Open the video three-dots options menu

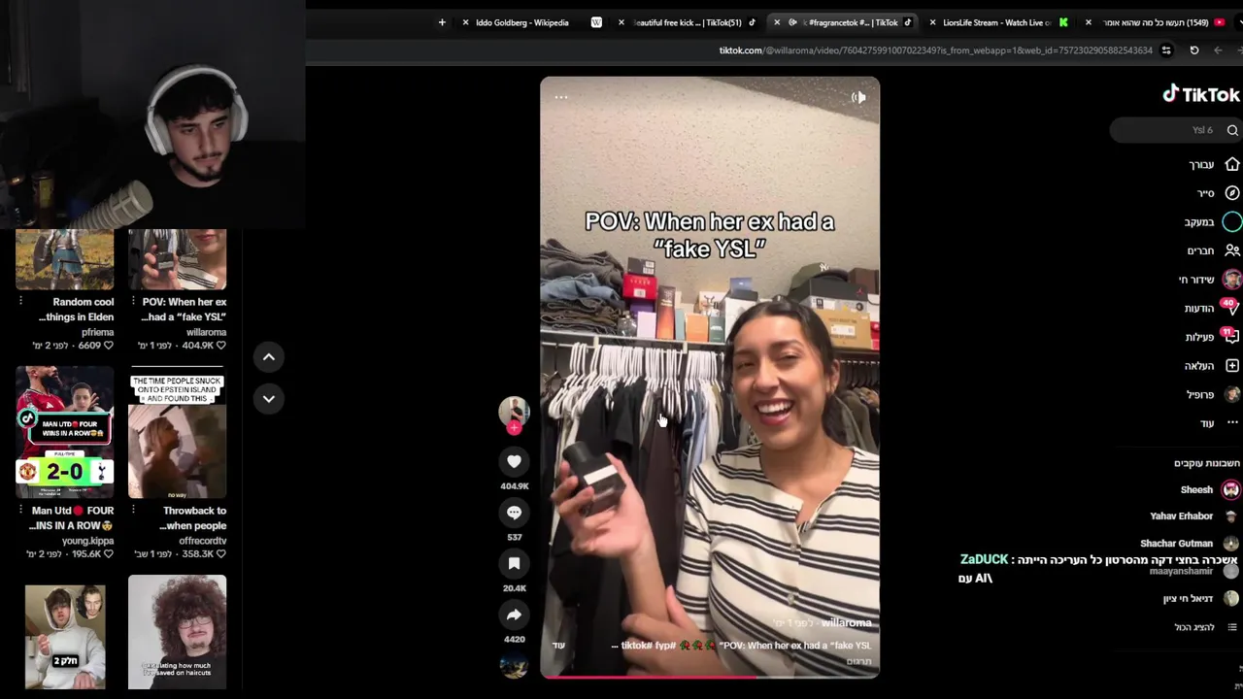tap(561, 97)
